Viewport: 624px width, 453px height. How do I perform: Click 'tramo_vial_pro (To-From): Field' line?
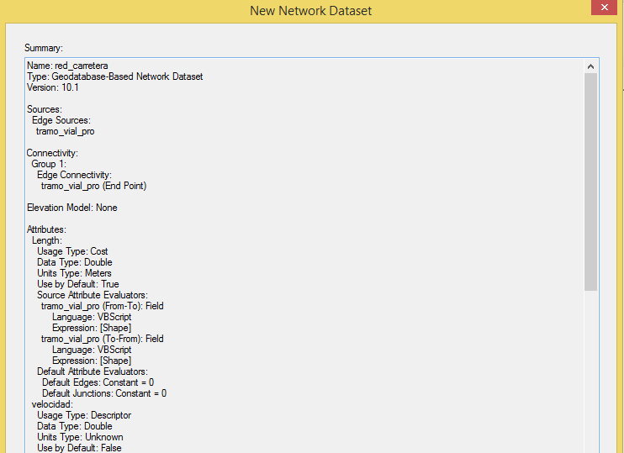[x=102, y=339]
